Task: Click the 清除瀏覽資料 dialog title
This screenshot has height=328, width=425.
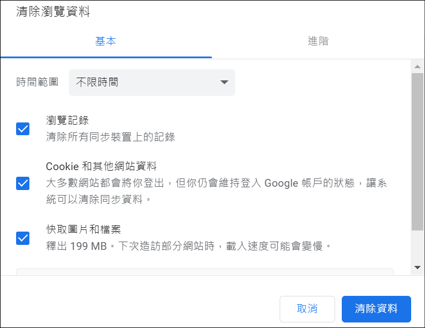Action: [x=53, y=12]
